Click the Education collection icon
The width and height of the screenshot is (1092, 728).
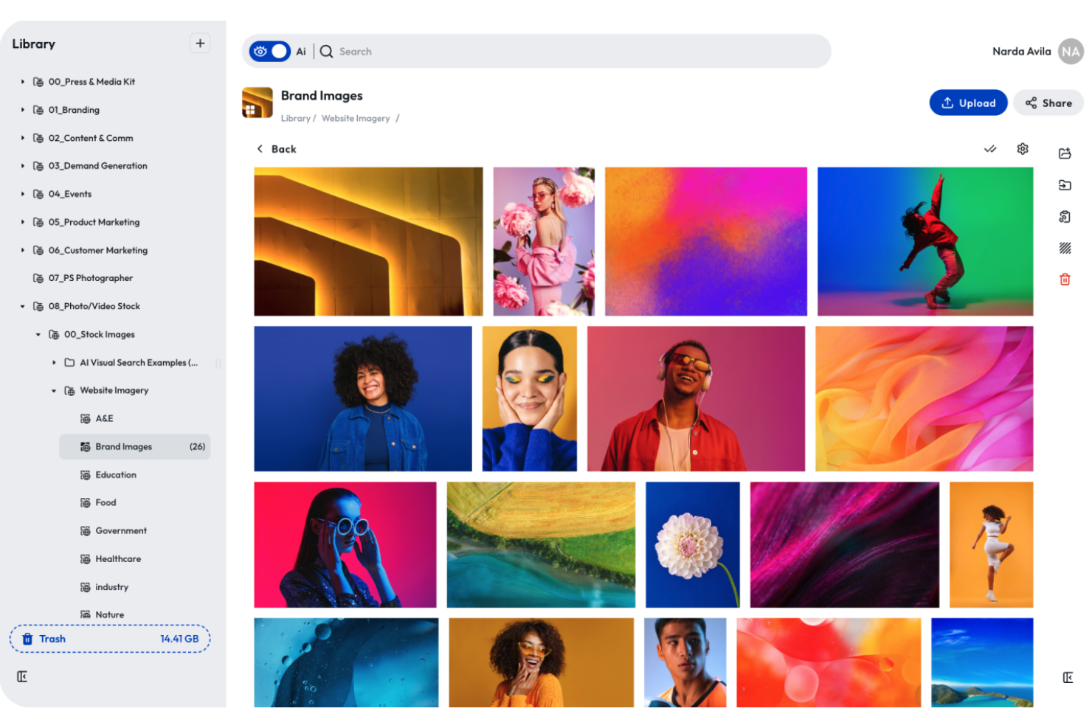tap(86, 475)
